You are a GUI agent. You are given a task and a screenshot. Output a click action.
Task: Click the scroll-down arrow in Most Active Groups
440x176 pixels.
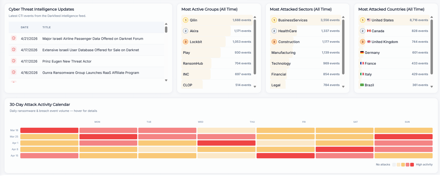click(255, 87)
